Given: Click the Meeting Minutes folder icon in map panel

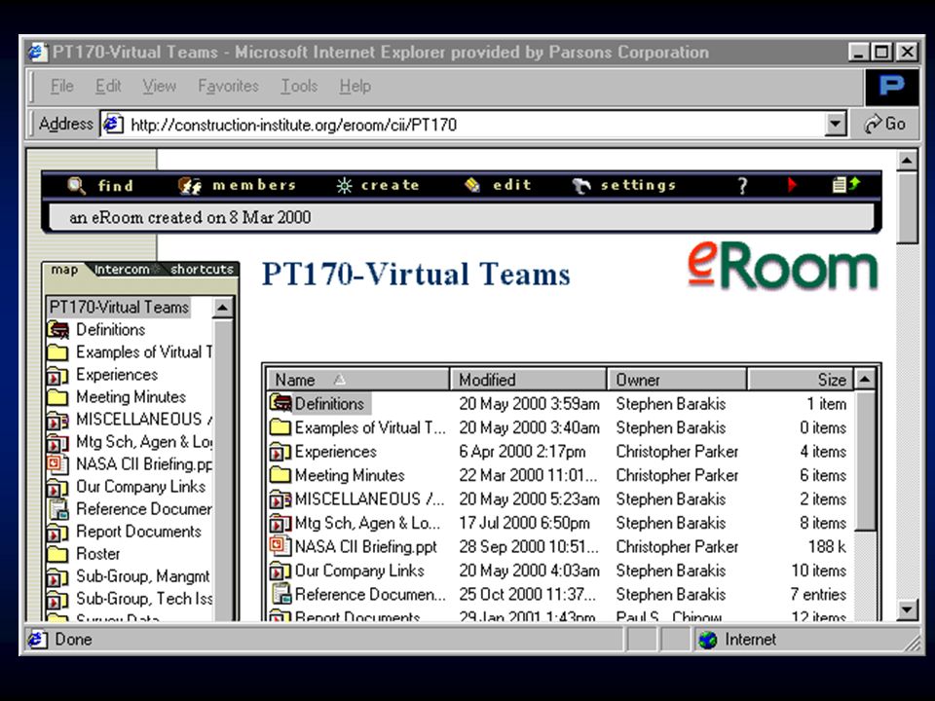Looking at the screenshot, I should click(57, 397).
